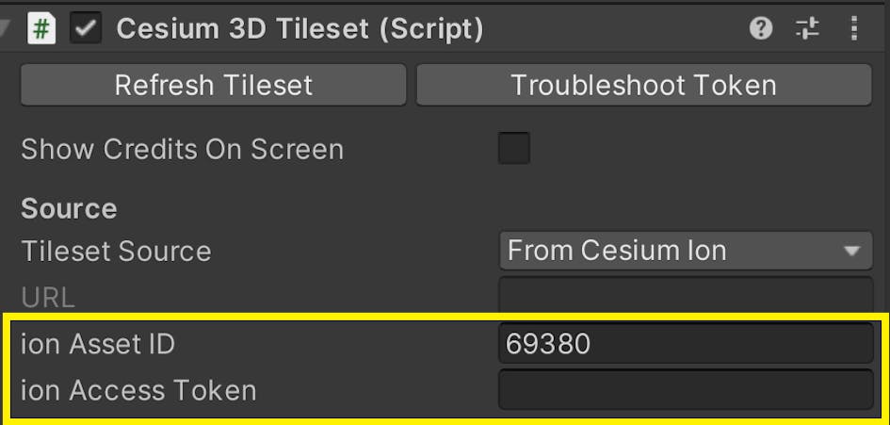Screen dimensions: 890x425
Task: Click the Cesium 3D Tileset (Script) title
Action: click(x=299, y=29)
